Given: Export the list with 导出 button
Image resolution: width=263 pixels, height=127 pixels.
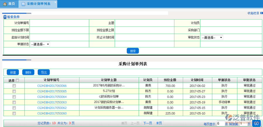Looking at the screenshot, I should (44, 72).
